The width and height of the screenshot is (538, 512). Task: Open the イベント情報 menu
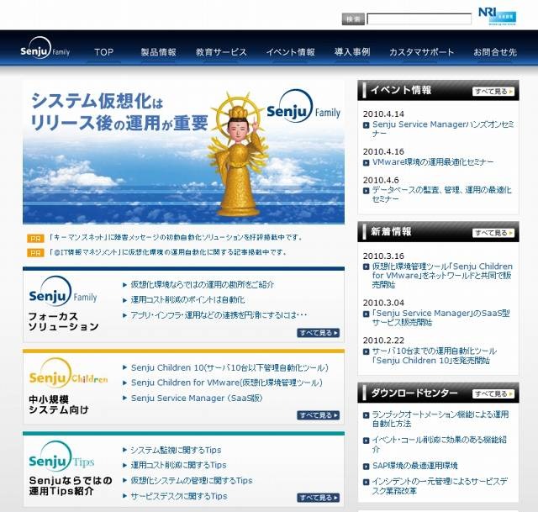[x=291, y=52]
